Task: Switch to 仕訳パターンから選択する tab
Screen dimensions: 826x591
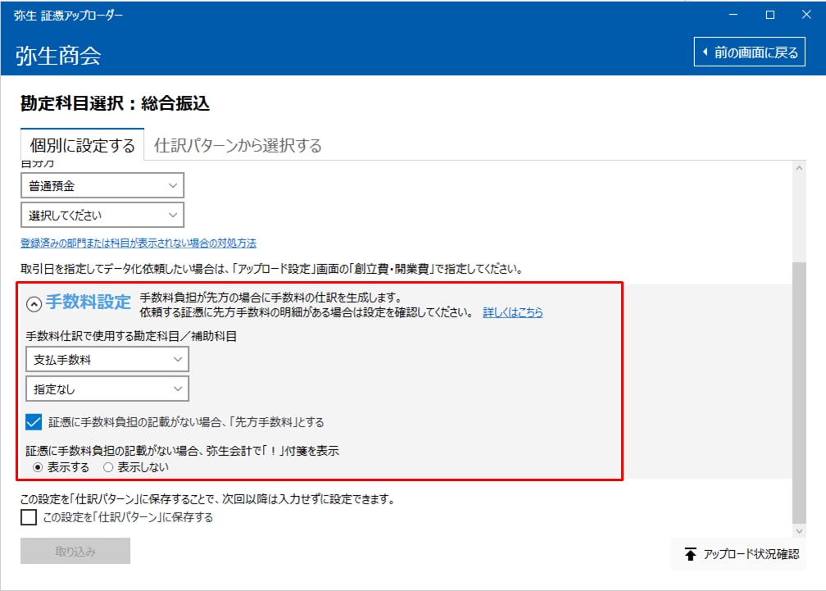Action: point(238,145)
